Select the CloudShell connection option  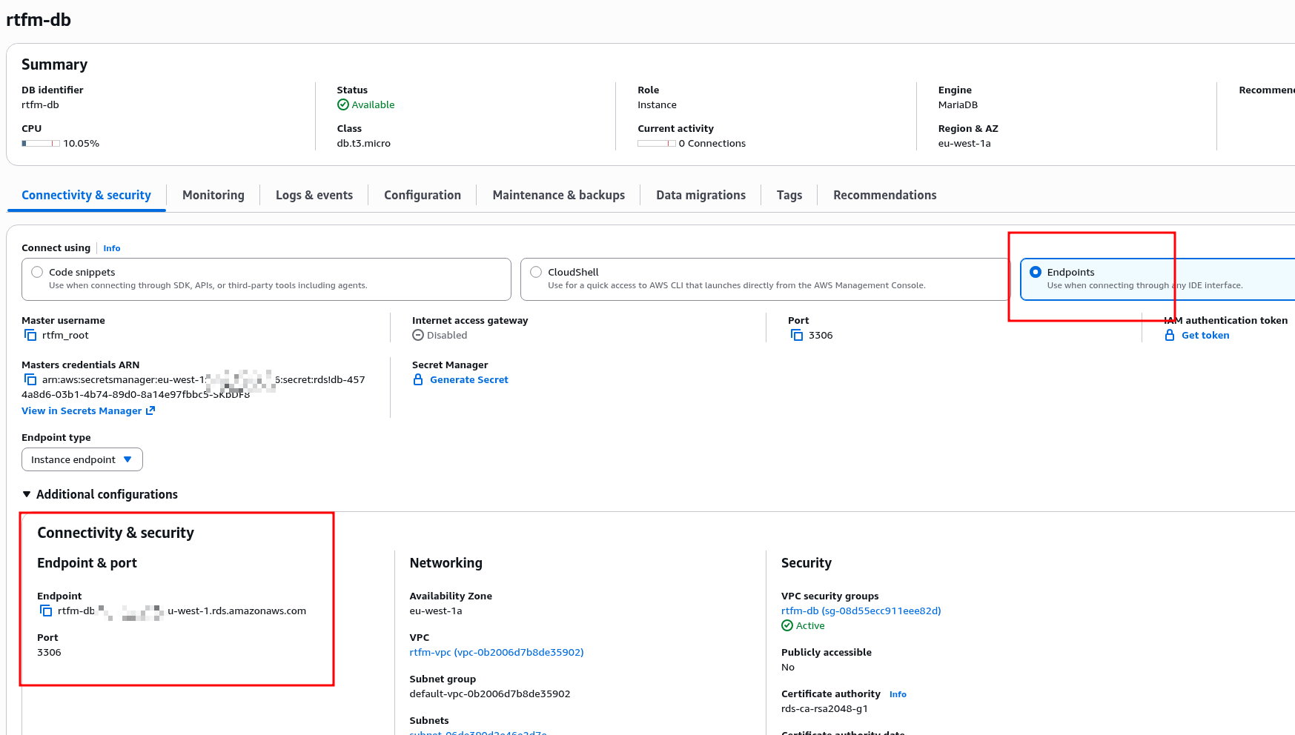point(536,273)
